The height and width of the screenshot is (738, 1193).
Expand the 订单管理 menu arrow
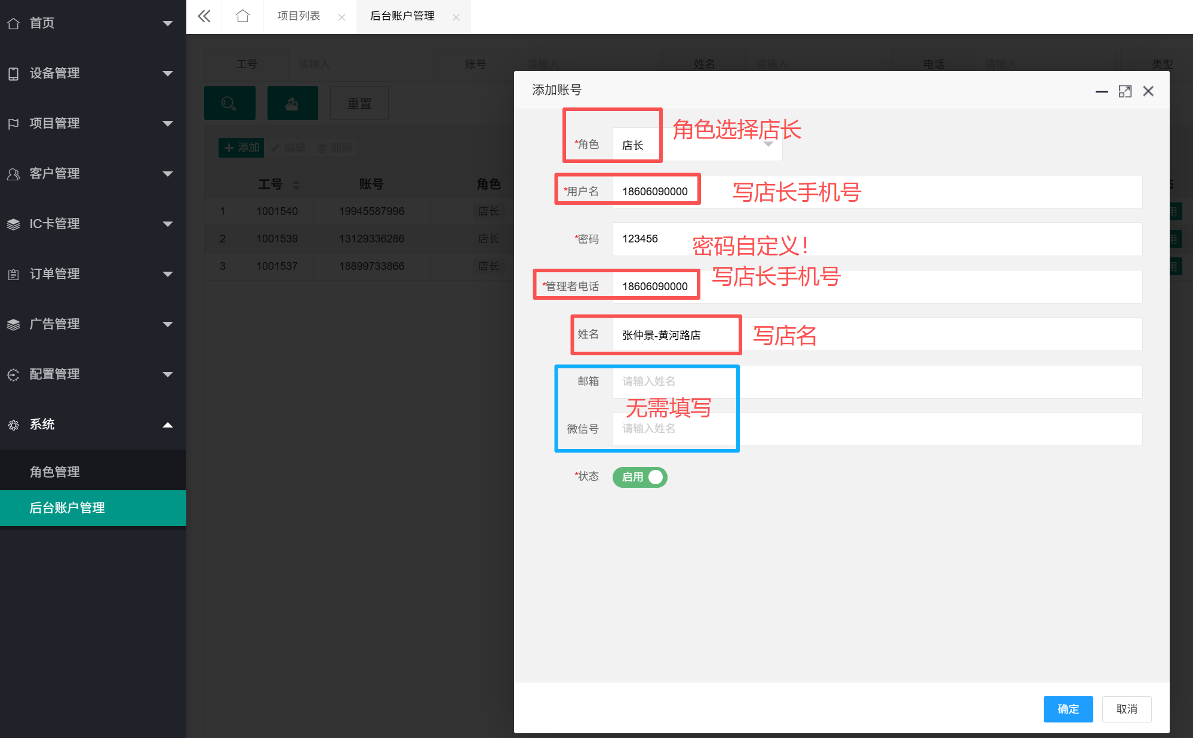pyautogui.click(x=168, y=274)
